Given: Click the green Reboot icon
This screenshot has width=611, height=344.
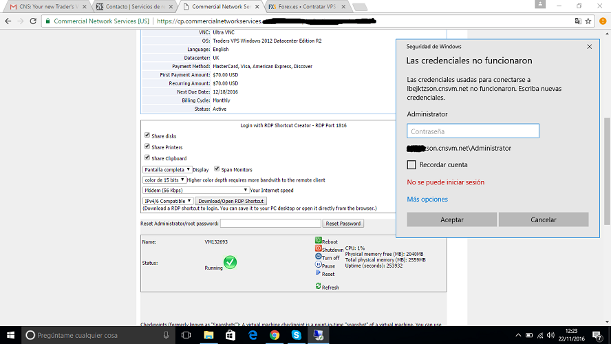Looking at the screenshot, I should point(319,241).
